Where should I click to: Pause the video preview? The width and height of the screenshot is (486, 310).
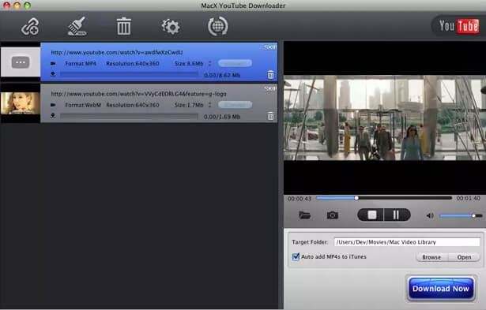pyautogui.click(x=397, y=215)
